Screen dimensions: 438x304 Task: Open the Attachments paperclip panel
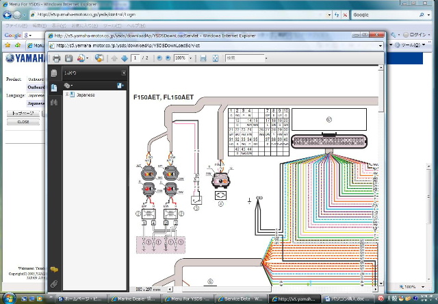[54, 284]
